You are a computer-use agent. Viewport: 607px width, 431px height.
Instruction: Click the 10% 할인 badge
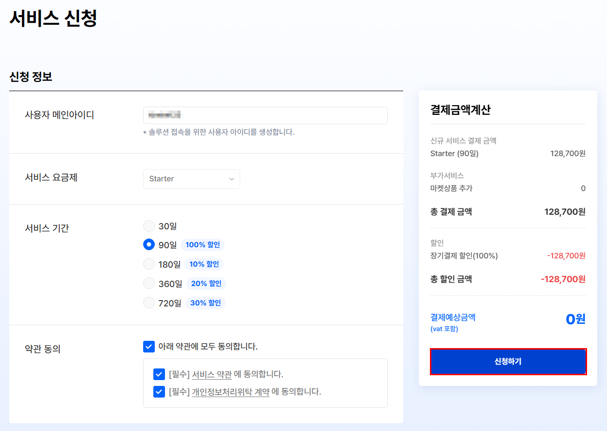[x=204, y=264]
